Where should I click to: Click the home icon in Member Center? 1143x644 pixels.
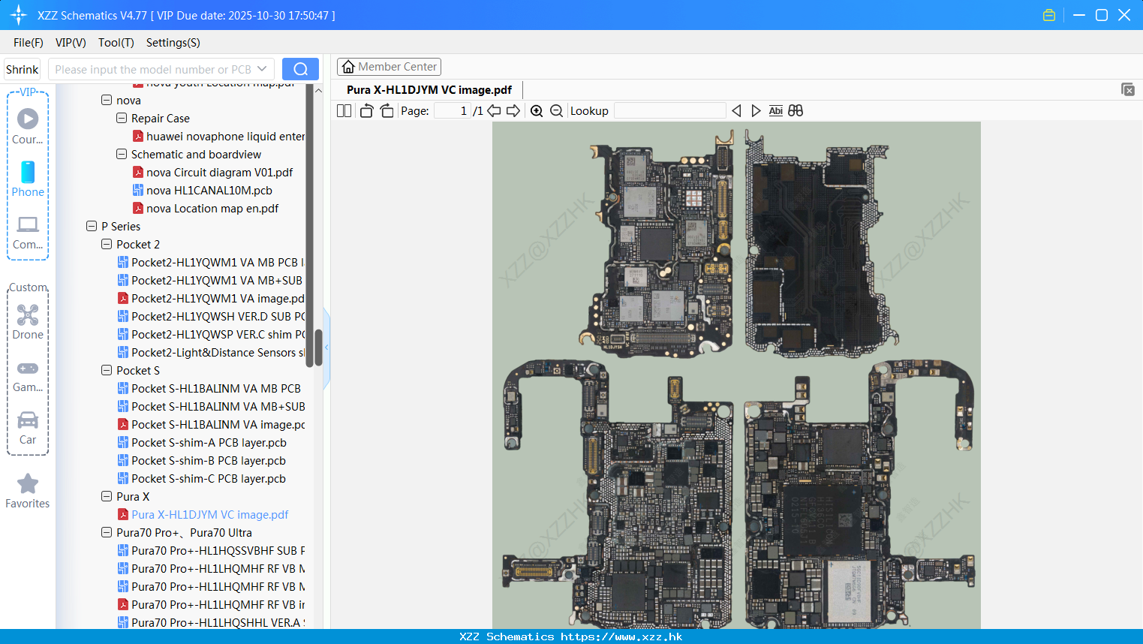coord(348,67)
